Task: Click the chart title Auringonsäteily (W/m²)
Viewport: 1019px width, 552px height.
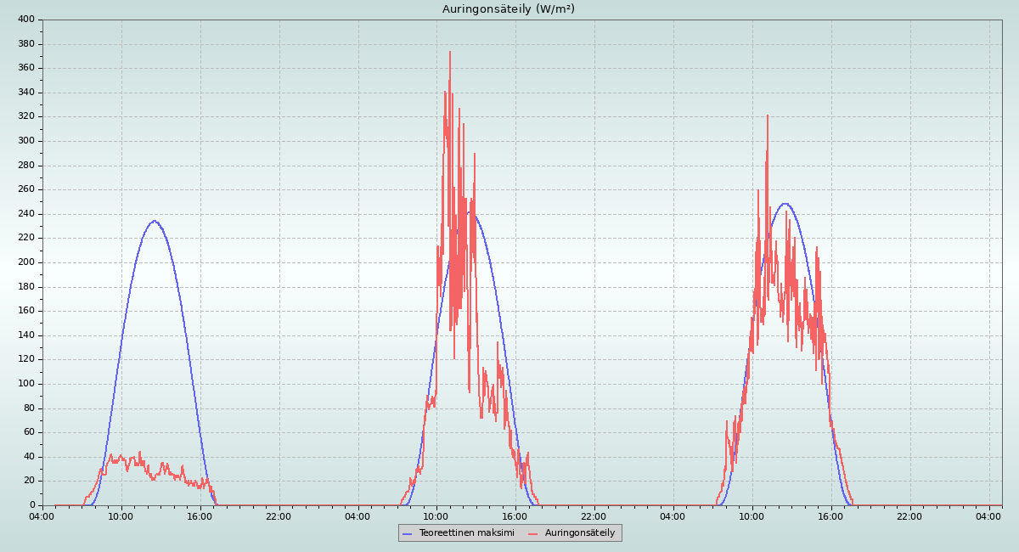Action: pyautogui.click(x=508, y=8)
